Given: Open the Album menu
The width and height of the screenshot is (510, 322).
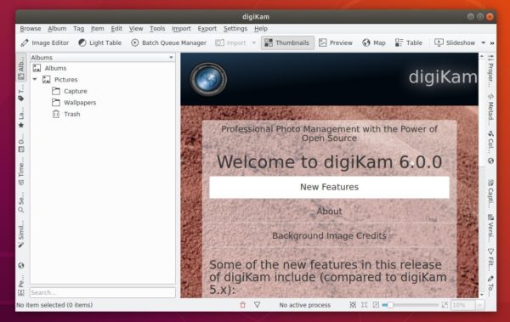Looking at the screenshot, I should click(57, 29).
